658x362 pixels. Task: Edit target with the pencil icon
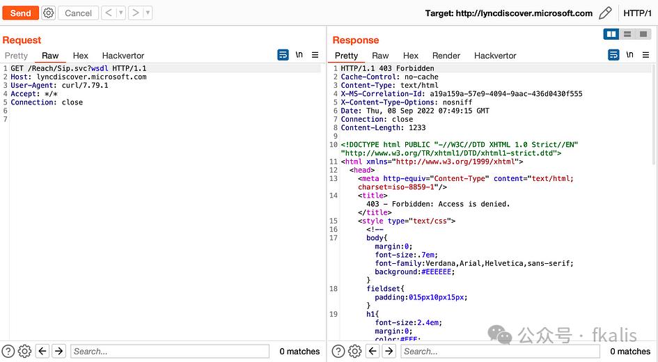point(605,13)
